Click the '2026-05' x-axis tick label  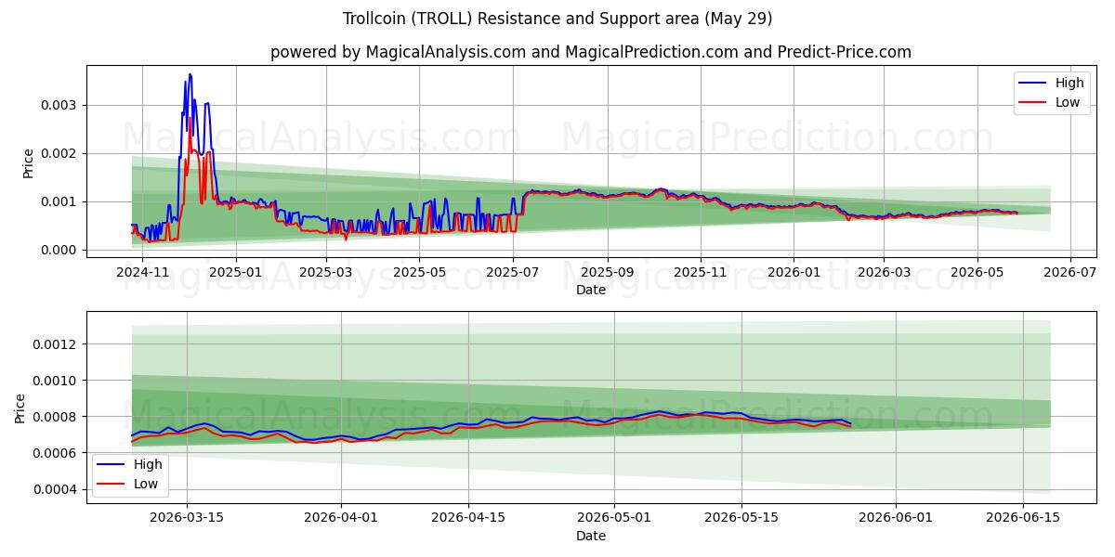coord(977,272)
